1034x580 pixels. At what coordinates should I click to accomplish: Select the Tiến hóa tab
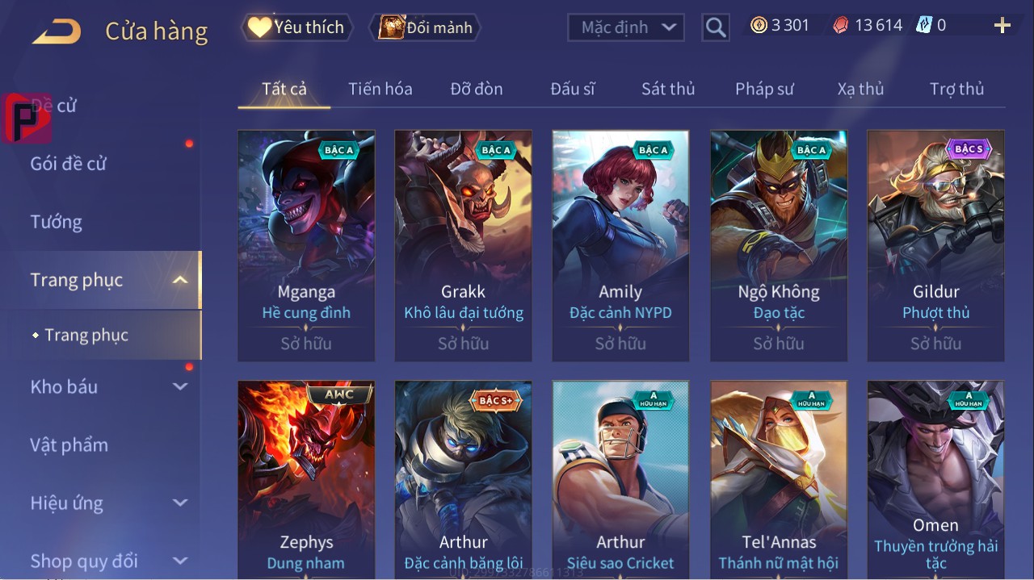[x=380, y=89]
